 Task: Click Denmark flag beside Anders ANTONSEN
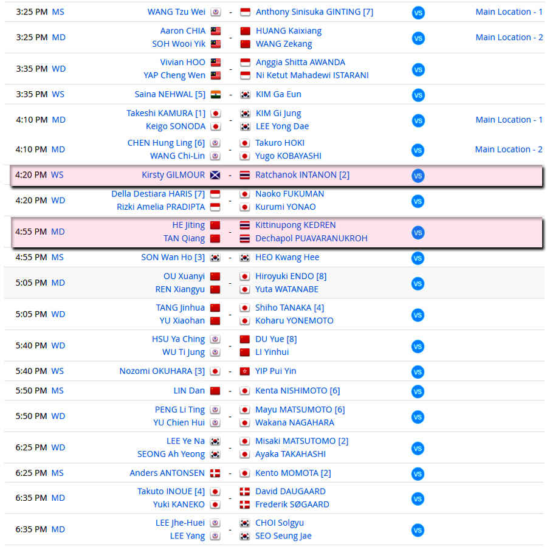point(215,473)
